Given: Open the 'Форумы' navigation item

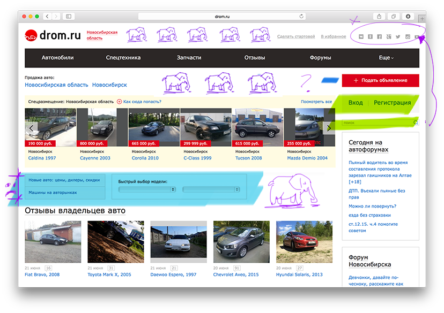Looking at the screenshot, I should (320, 58).
